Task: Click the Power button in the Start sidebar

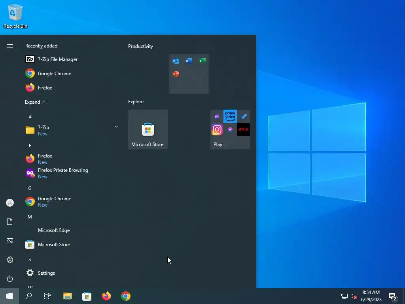Action: click(x=10, y=279)
